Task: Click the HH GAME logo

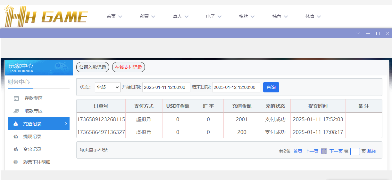Action: coord(46,16)
